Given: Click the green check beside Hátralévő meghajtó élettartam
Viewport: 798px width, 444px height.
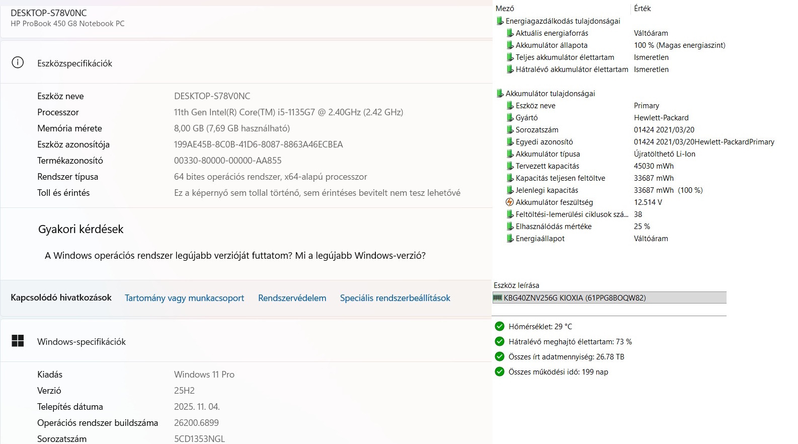Looking at the screenshot, I should pyautogui.click(x=500, y=341).
